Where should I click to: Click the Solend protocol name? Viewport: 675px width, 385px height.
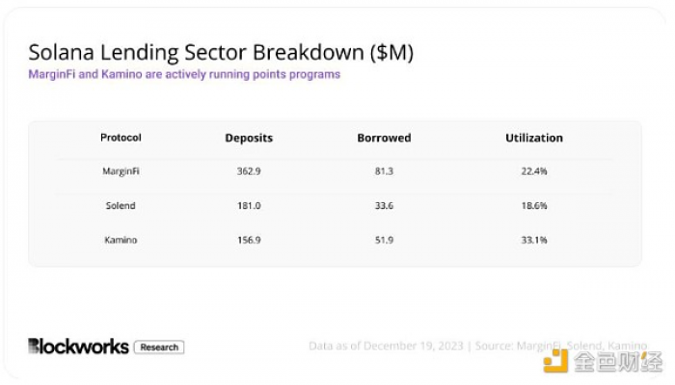point(121,205)
